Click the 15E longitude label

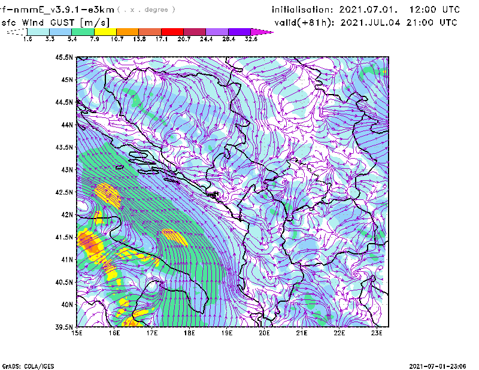click(77, 333)
